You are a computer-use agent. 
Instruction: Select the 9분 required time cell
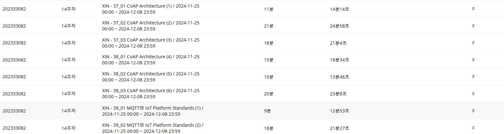[x=267, y=111]
